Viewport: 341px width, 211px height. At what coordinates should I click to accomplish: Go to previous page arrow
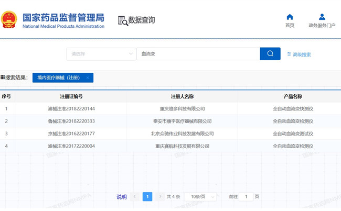pyautogui.click(x=135, y=196)
